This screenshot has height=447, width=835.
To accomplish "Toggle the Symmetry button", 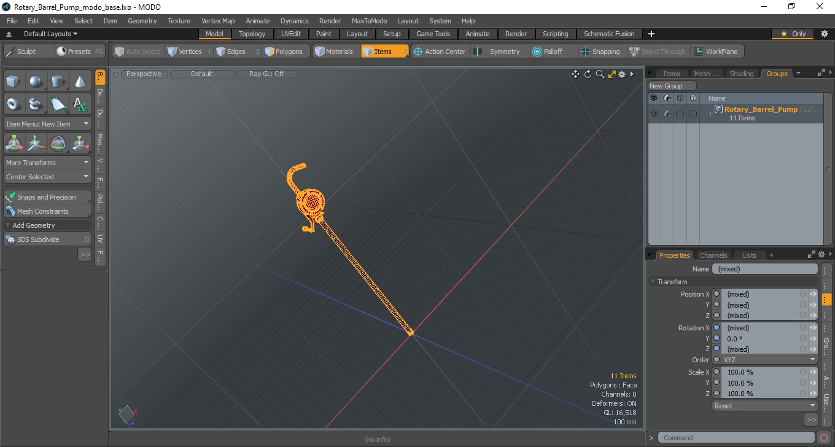I will 497,52.
